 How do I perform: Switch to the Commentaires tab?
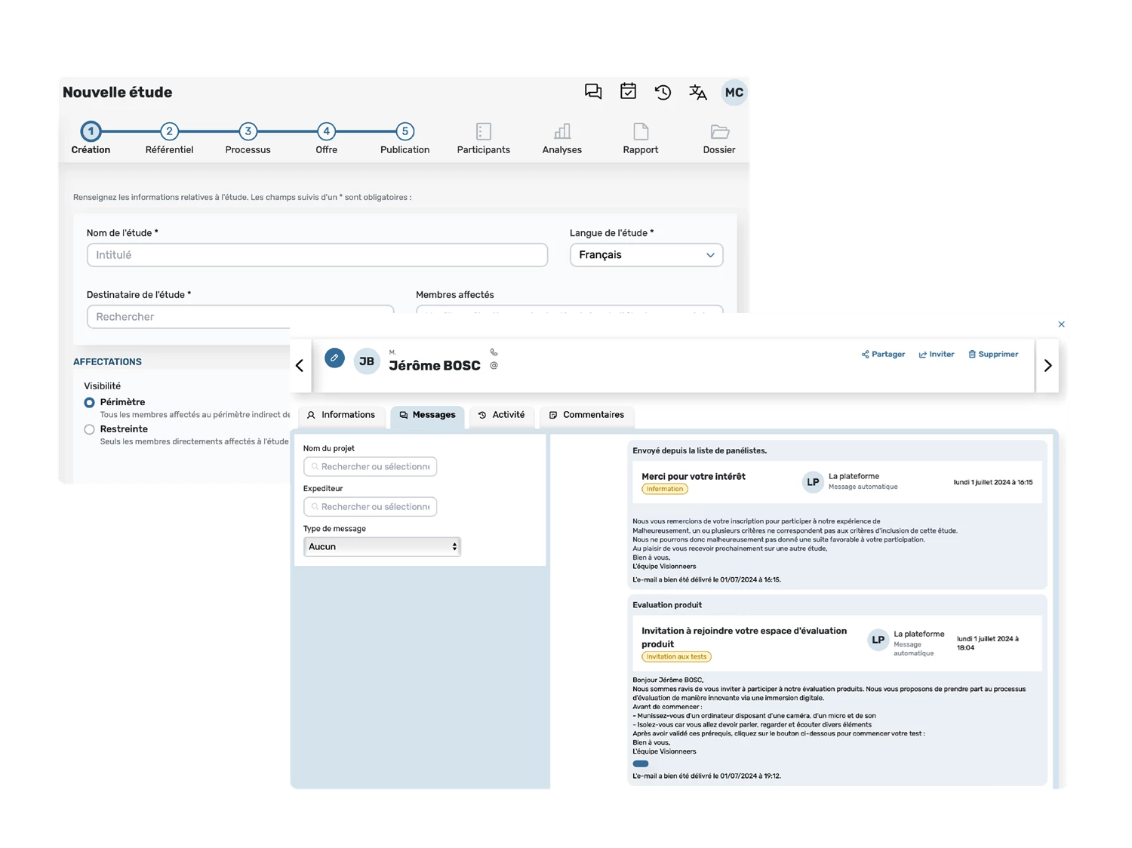586,415
